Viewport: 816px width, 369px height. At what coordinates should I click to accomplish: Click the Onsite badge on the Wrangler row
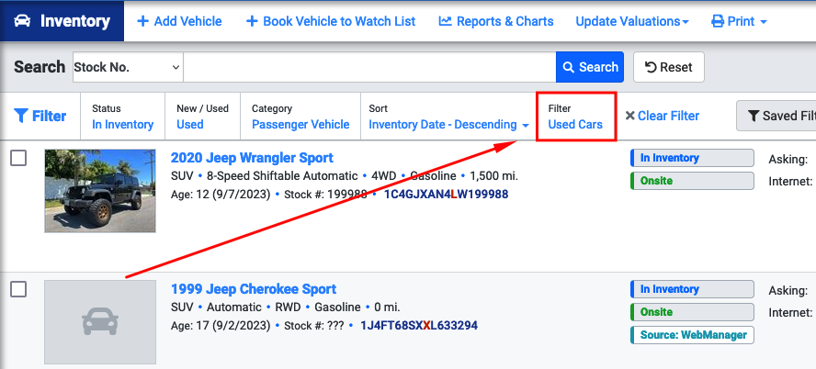click(x=692, y=181)
